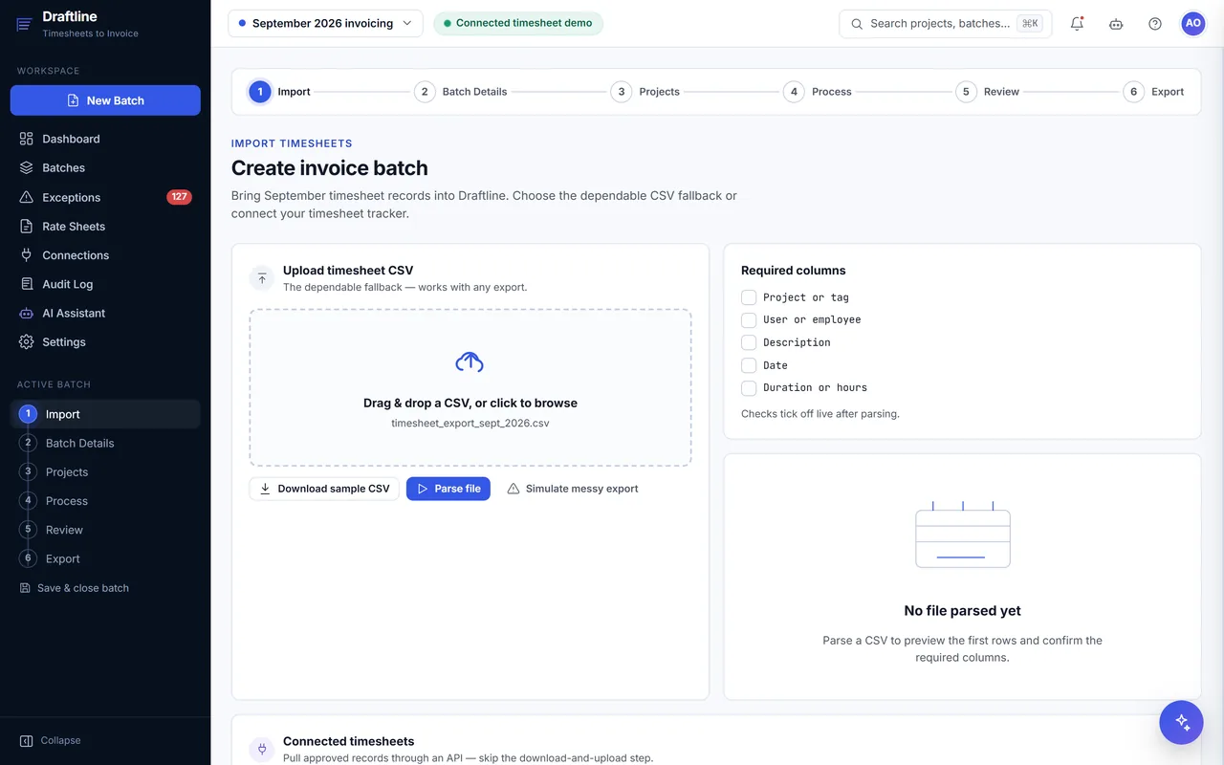Viewport: 1224px width, 765px height.
Task: Click the CSV drag and drop zone
Action: click(470, 387)
